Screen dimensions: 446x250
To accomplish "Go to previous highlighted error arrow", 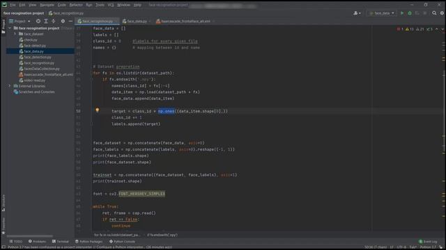I will 437,29.
